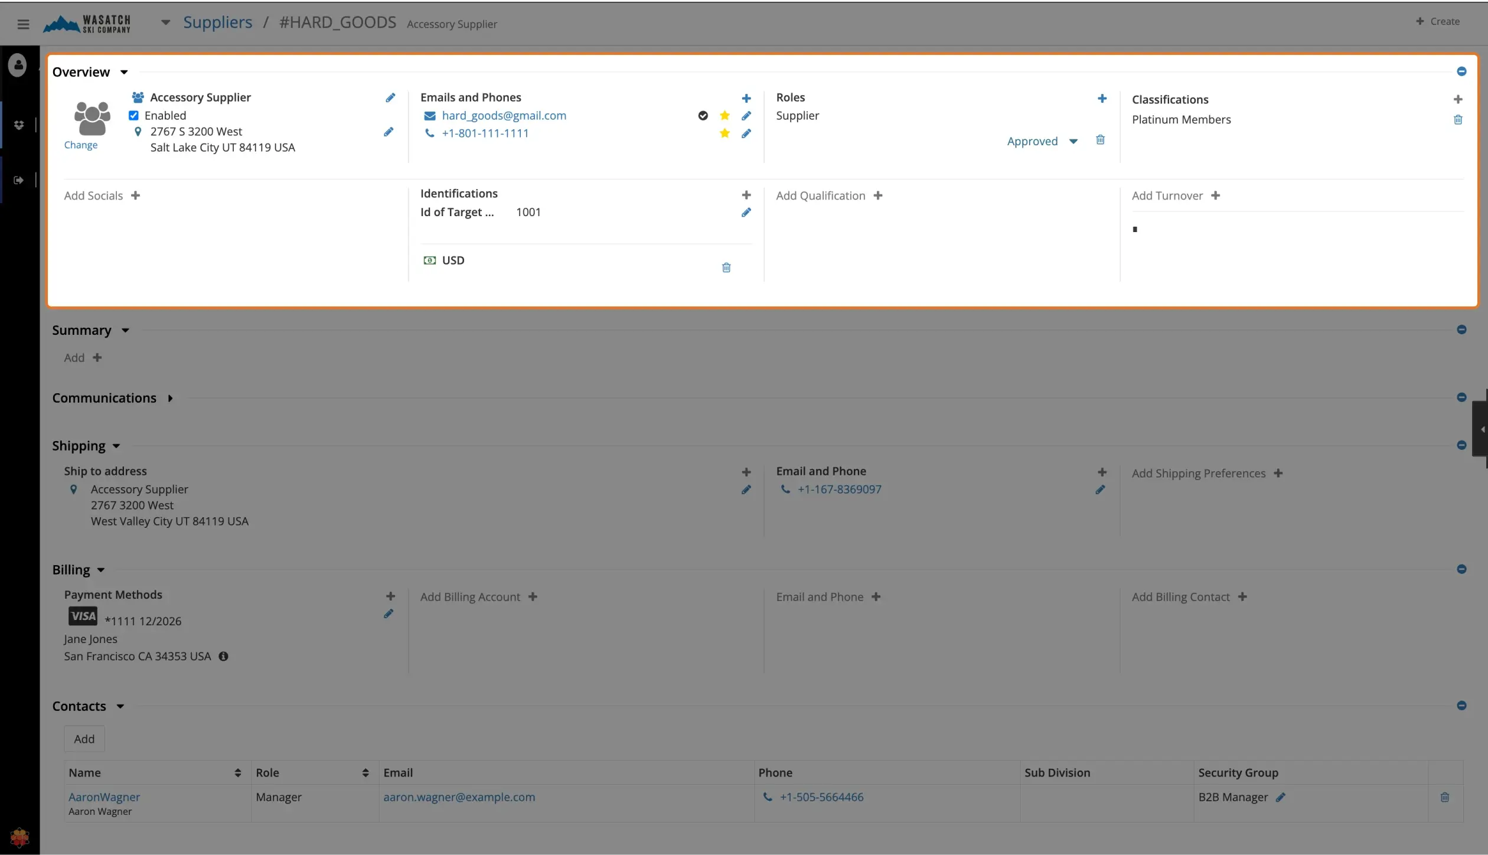Collapse the Shipping section caret
Viewport: 1488px width, 855px height.
coord(116,446)
